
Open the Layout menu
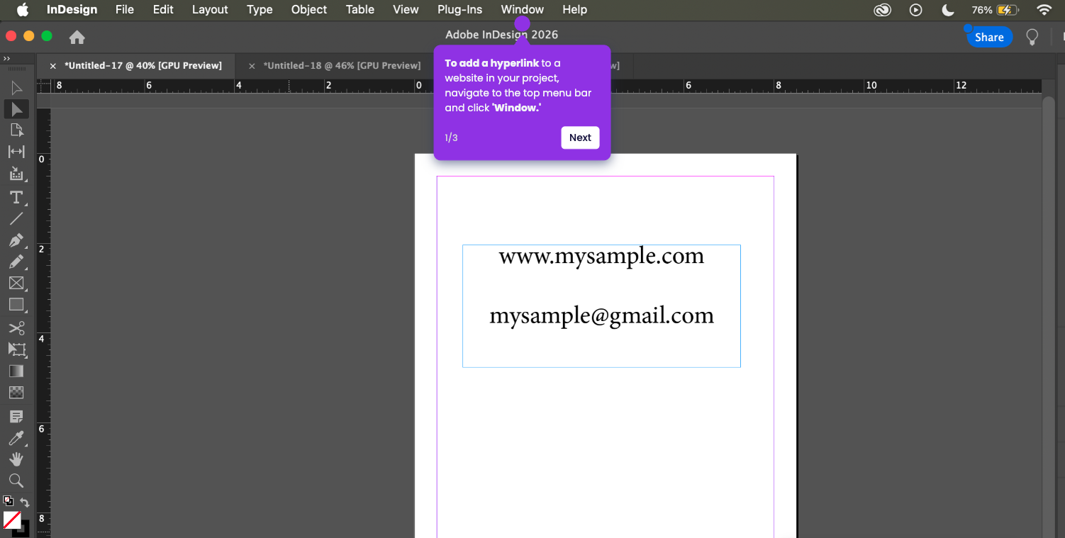(210, 9)
